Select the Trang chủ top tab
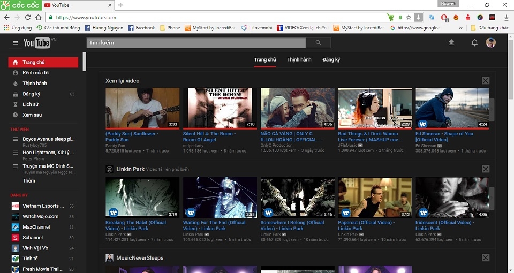 click(x=265, y=59)
